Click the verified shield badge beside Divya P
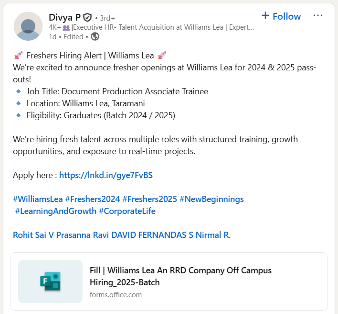The height and width of the screenshot is (314, 338). pyautogui.click(x=87, y=18)
